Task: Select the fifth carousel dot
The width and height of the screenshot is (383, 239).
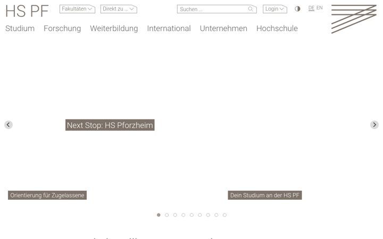Action: [191, 215]
